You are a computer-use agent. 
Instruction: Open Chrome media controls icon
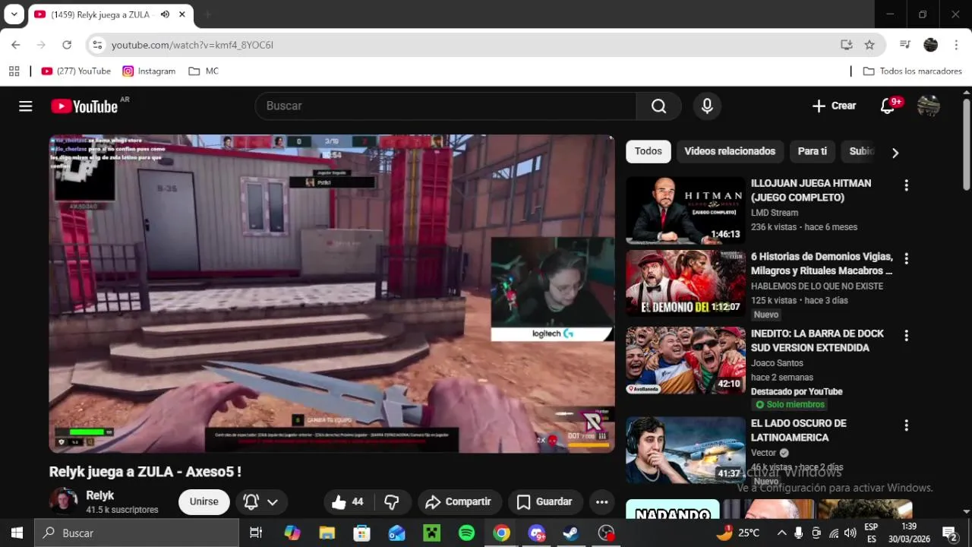904,45
